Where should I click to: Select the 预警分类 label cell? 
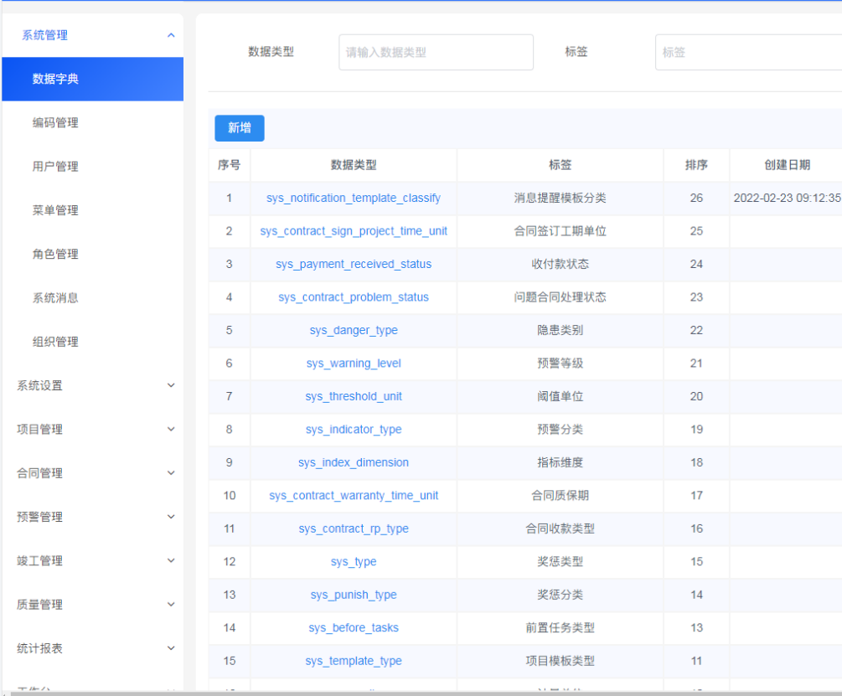560,430
